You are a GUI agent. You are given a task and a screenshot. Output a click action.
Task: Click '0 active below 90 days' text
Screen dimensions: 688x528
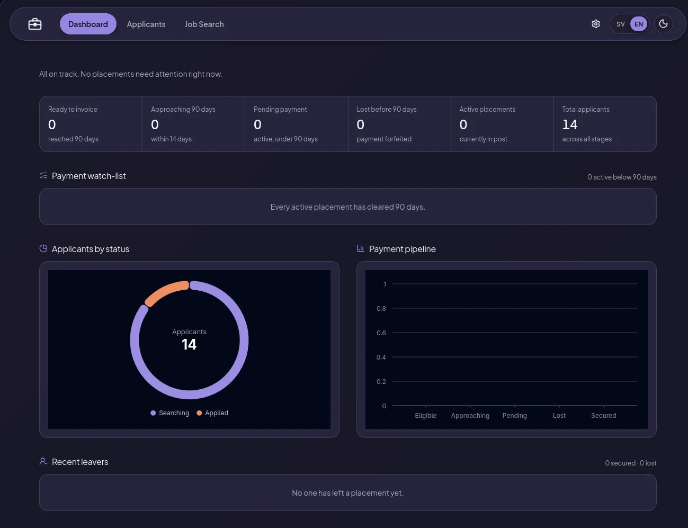pos(622,177)
